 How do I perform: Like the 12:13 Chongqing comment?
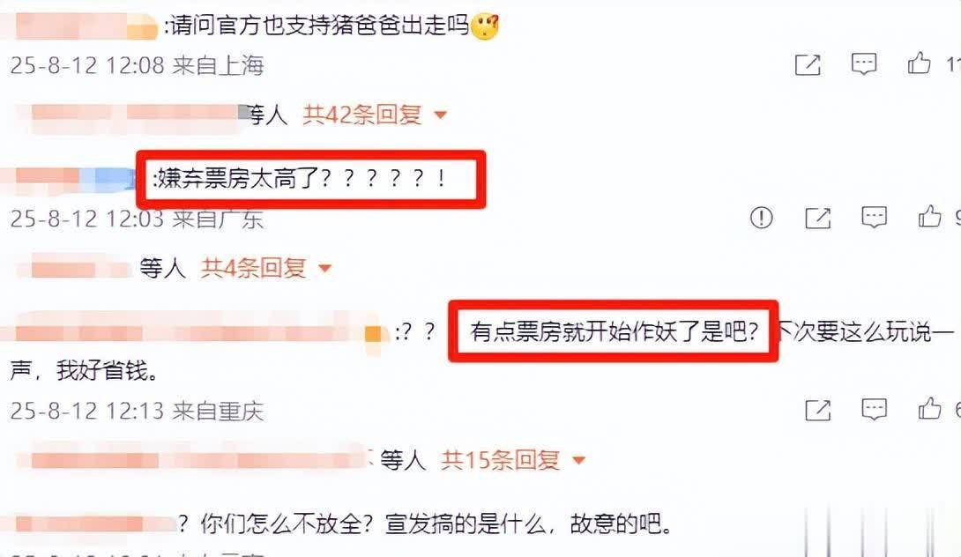(929, 408)
